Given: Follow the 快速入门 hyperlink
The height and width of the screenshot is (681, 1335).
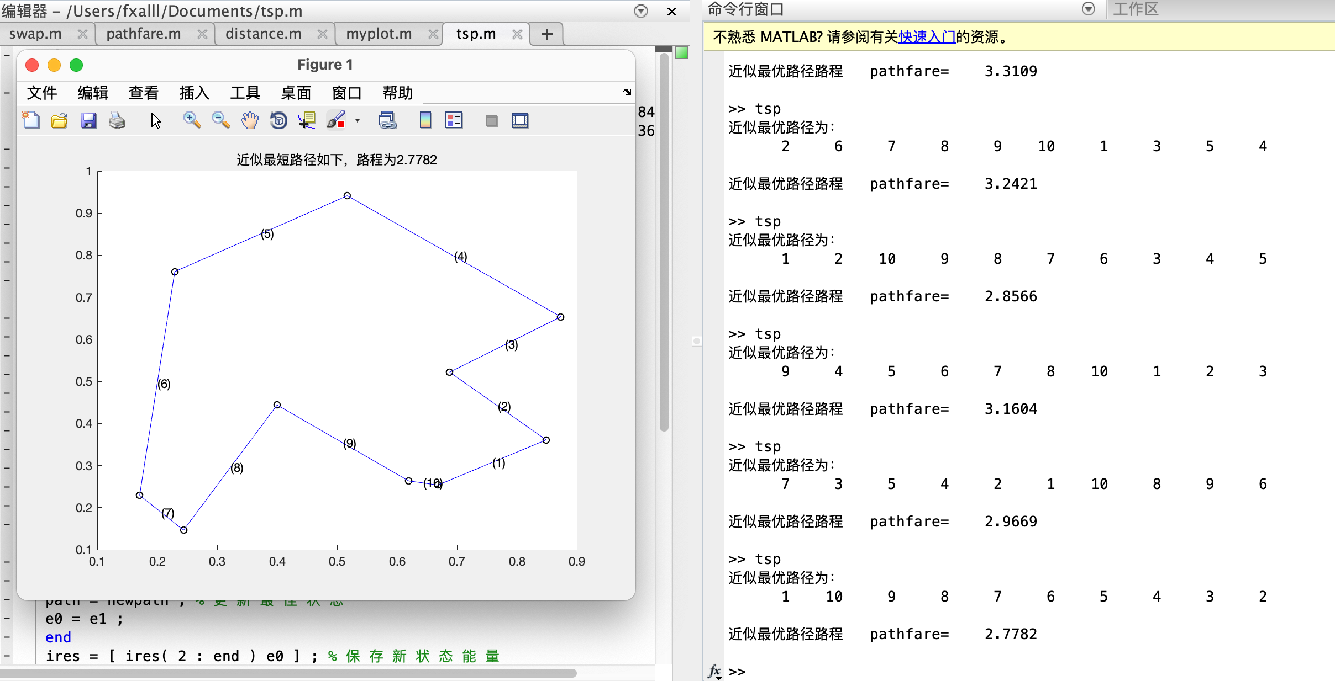Looking at the screenshot, I should (926, 36).
